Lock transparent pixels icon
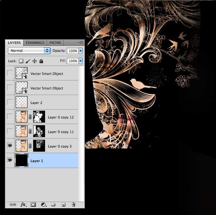Image resolution: width=216 pixels, height=215 pixels. 21,61
